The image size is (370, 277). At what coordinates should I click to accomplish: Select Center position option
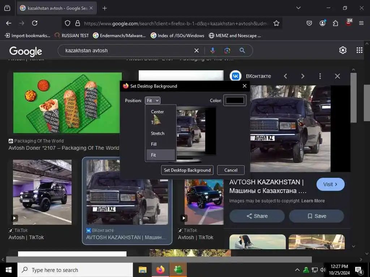point(160,112)
